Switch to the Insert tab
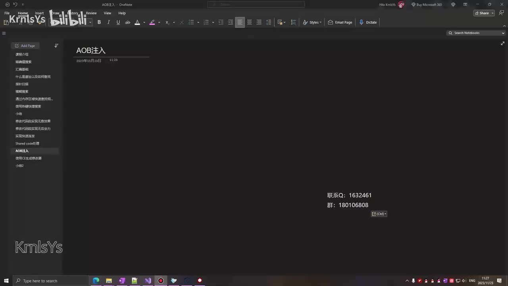This screenshot has width=508, height=286. (39, 13)
